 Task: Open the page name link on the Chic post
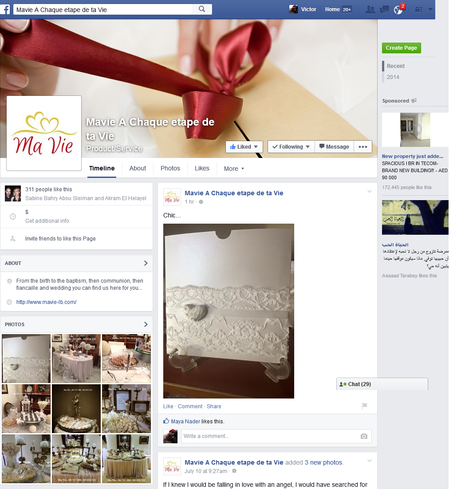[234, 193]
